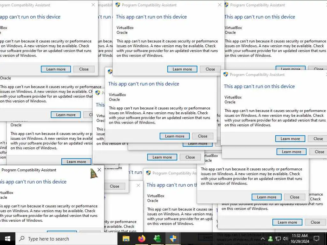The height and width of the screenshot is (245, 327).
Task: Click the title bar X of the bottom-left dialog
Action: pyautogui.click(x=99, y=170)
